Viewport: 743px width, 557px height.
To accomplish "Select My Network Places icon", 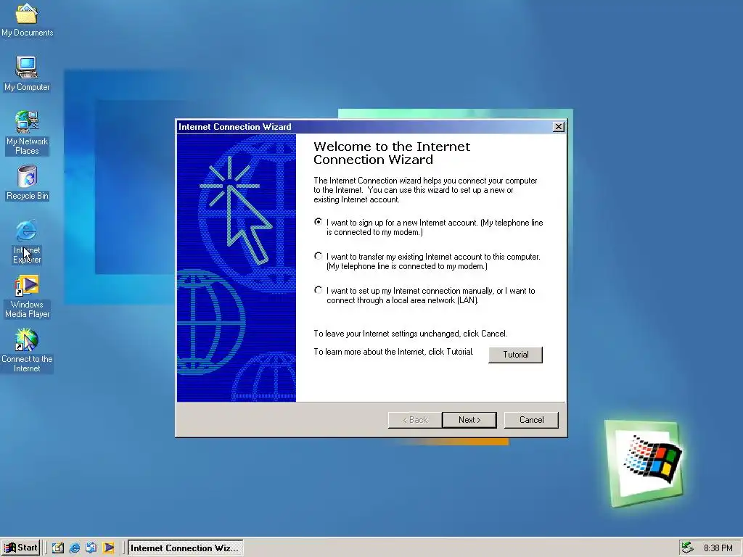I will point(27,132).
